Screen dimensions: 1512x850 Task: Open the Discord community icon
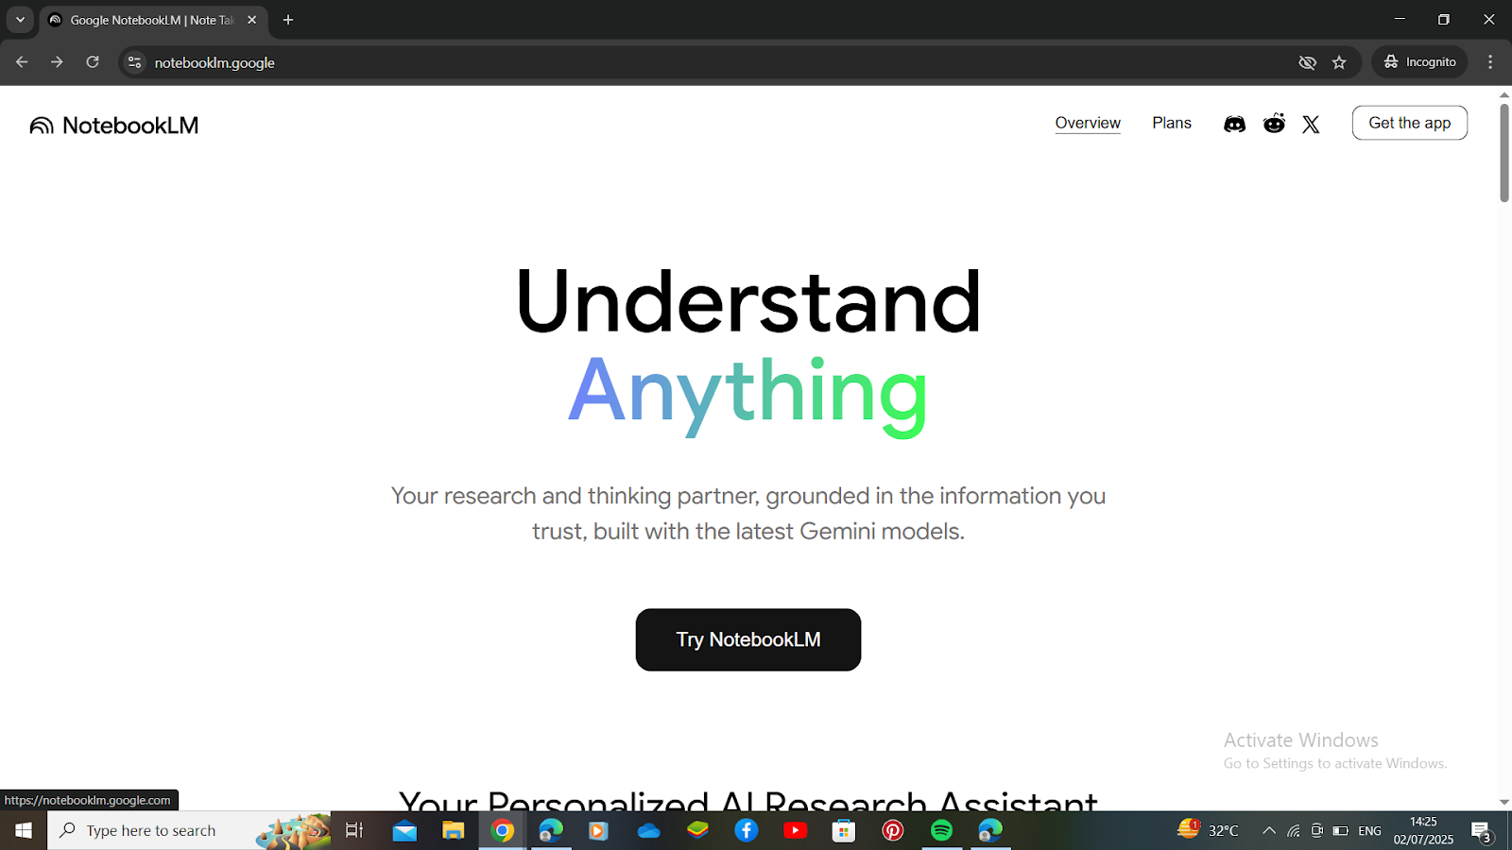click(x=1235, y=123)
